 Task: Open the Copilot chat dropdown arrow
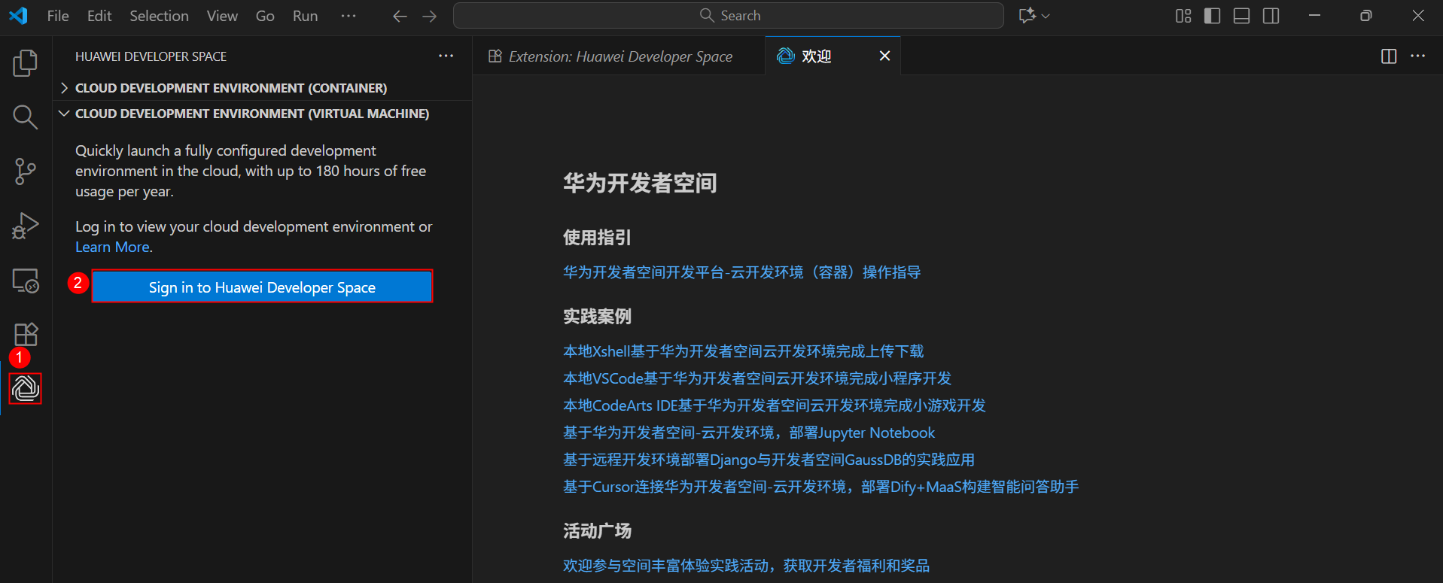point(1046,16)
